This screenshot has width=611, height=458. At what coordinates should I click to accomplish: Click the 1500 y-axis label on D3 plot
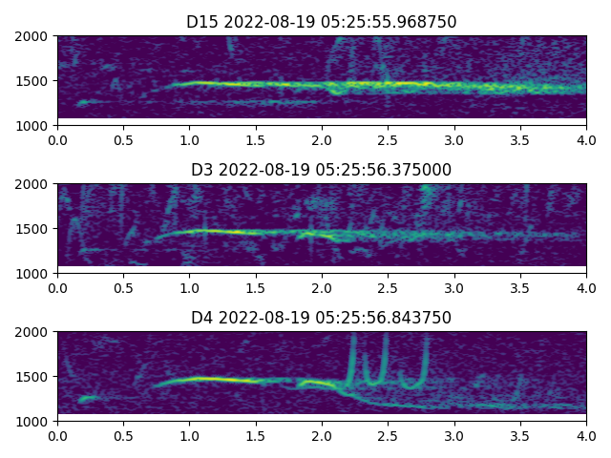33,229
